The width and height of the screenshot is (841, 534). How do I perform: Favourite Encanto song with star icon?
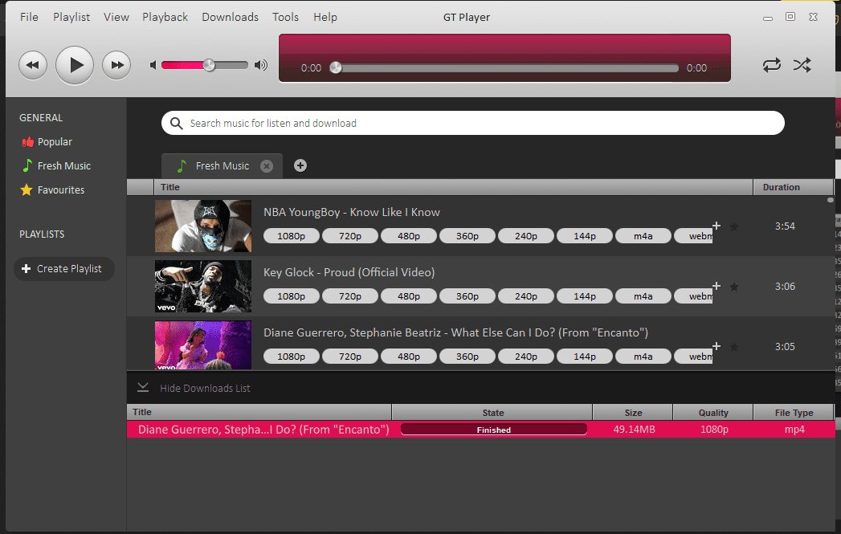coord(734,347)
